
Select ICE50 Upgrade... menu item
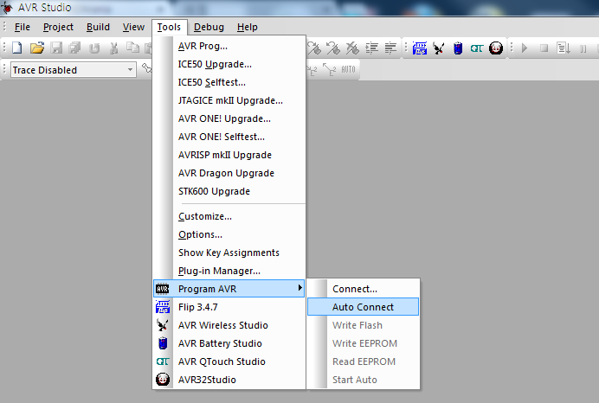tap(229, 64)
